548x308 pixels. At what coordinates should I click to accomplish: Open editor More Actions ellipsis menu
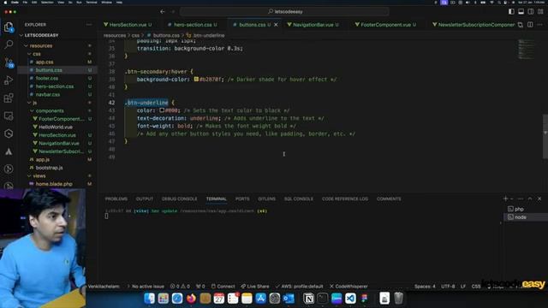540,25
